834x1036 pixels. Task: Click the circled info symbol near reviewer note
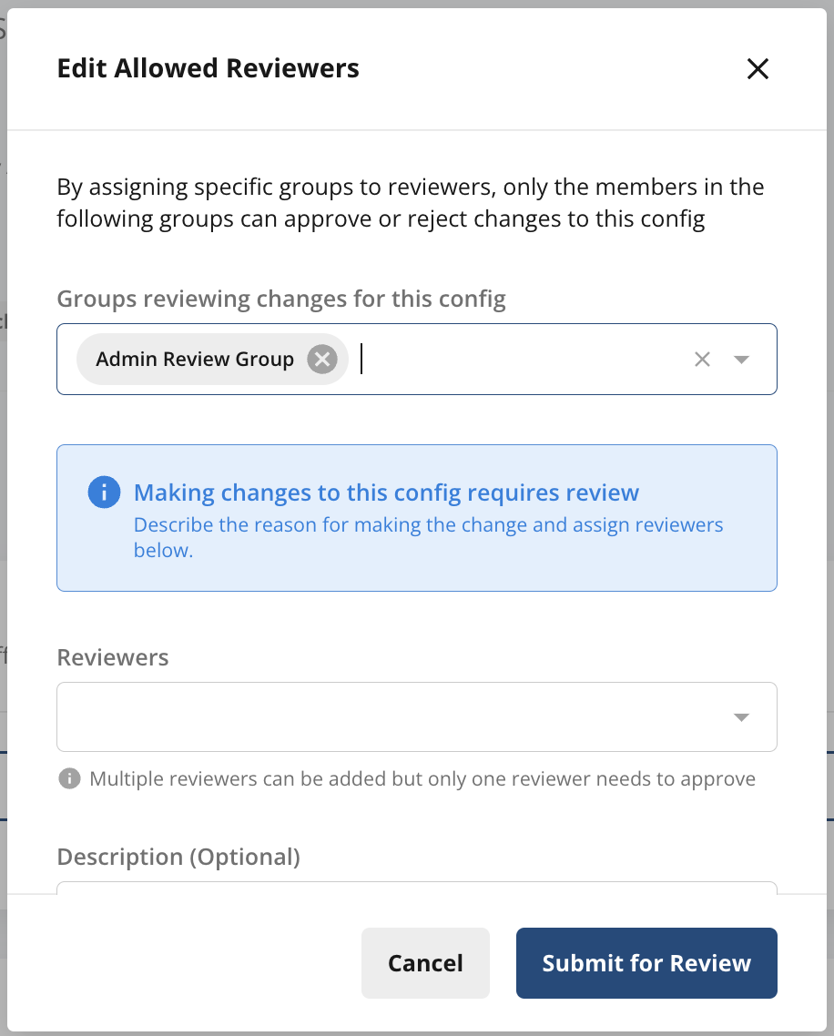click(x=69, y=778)
